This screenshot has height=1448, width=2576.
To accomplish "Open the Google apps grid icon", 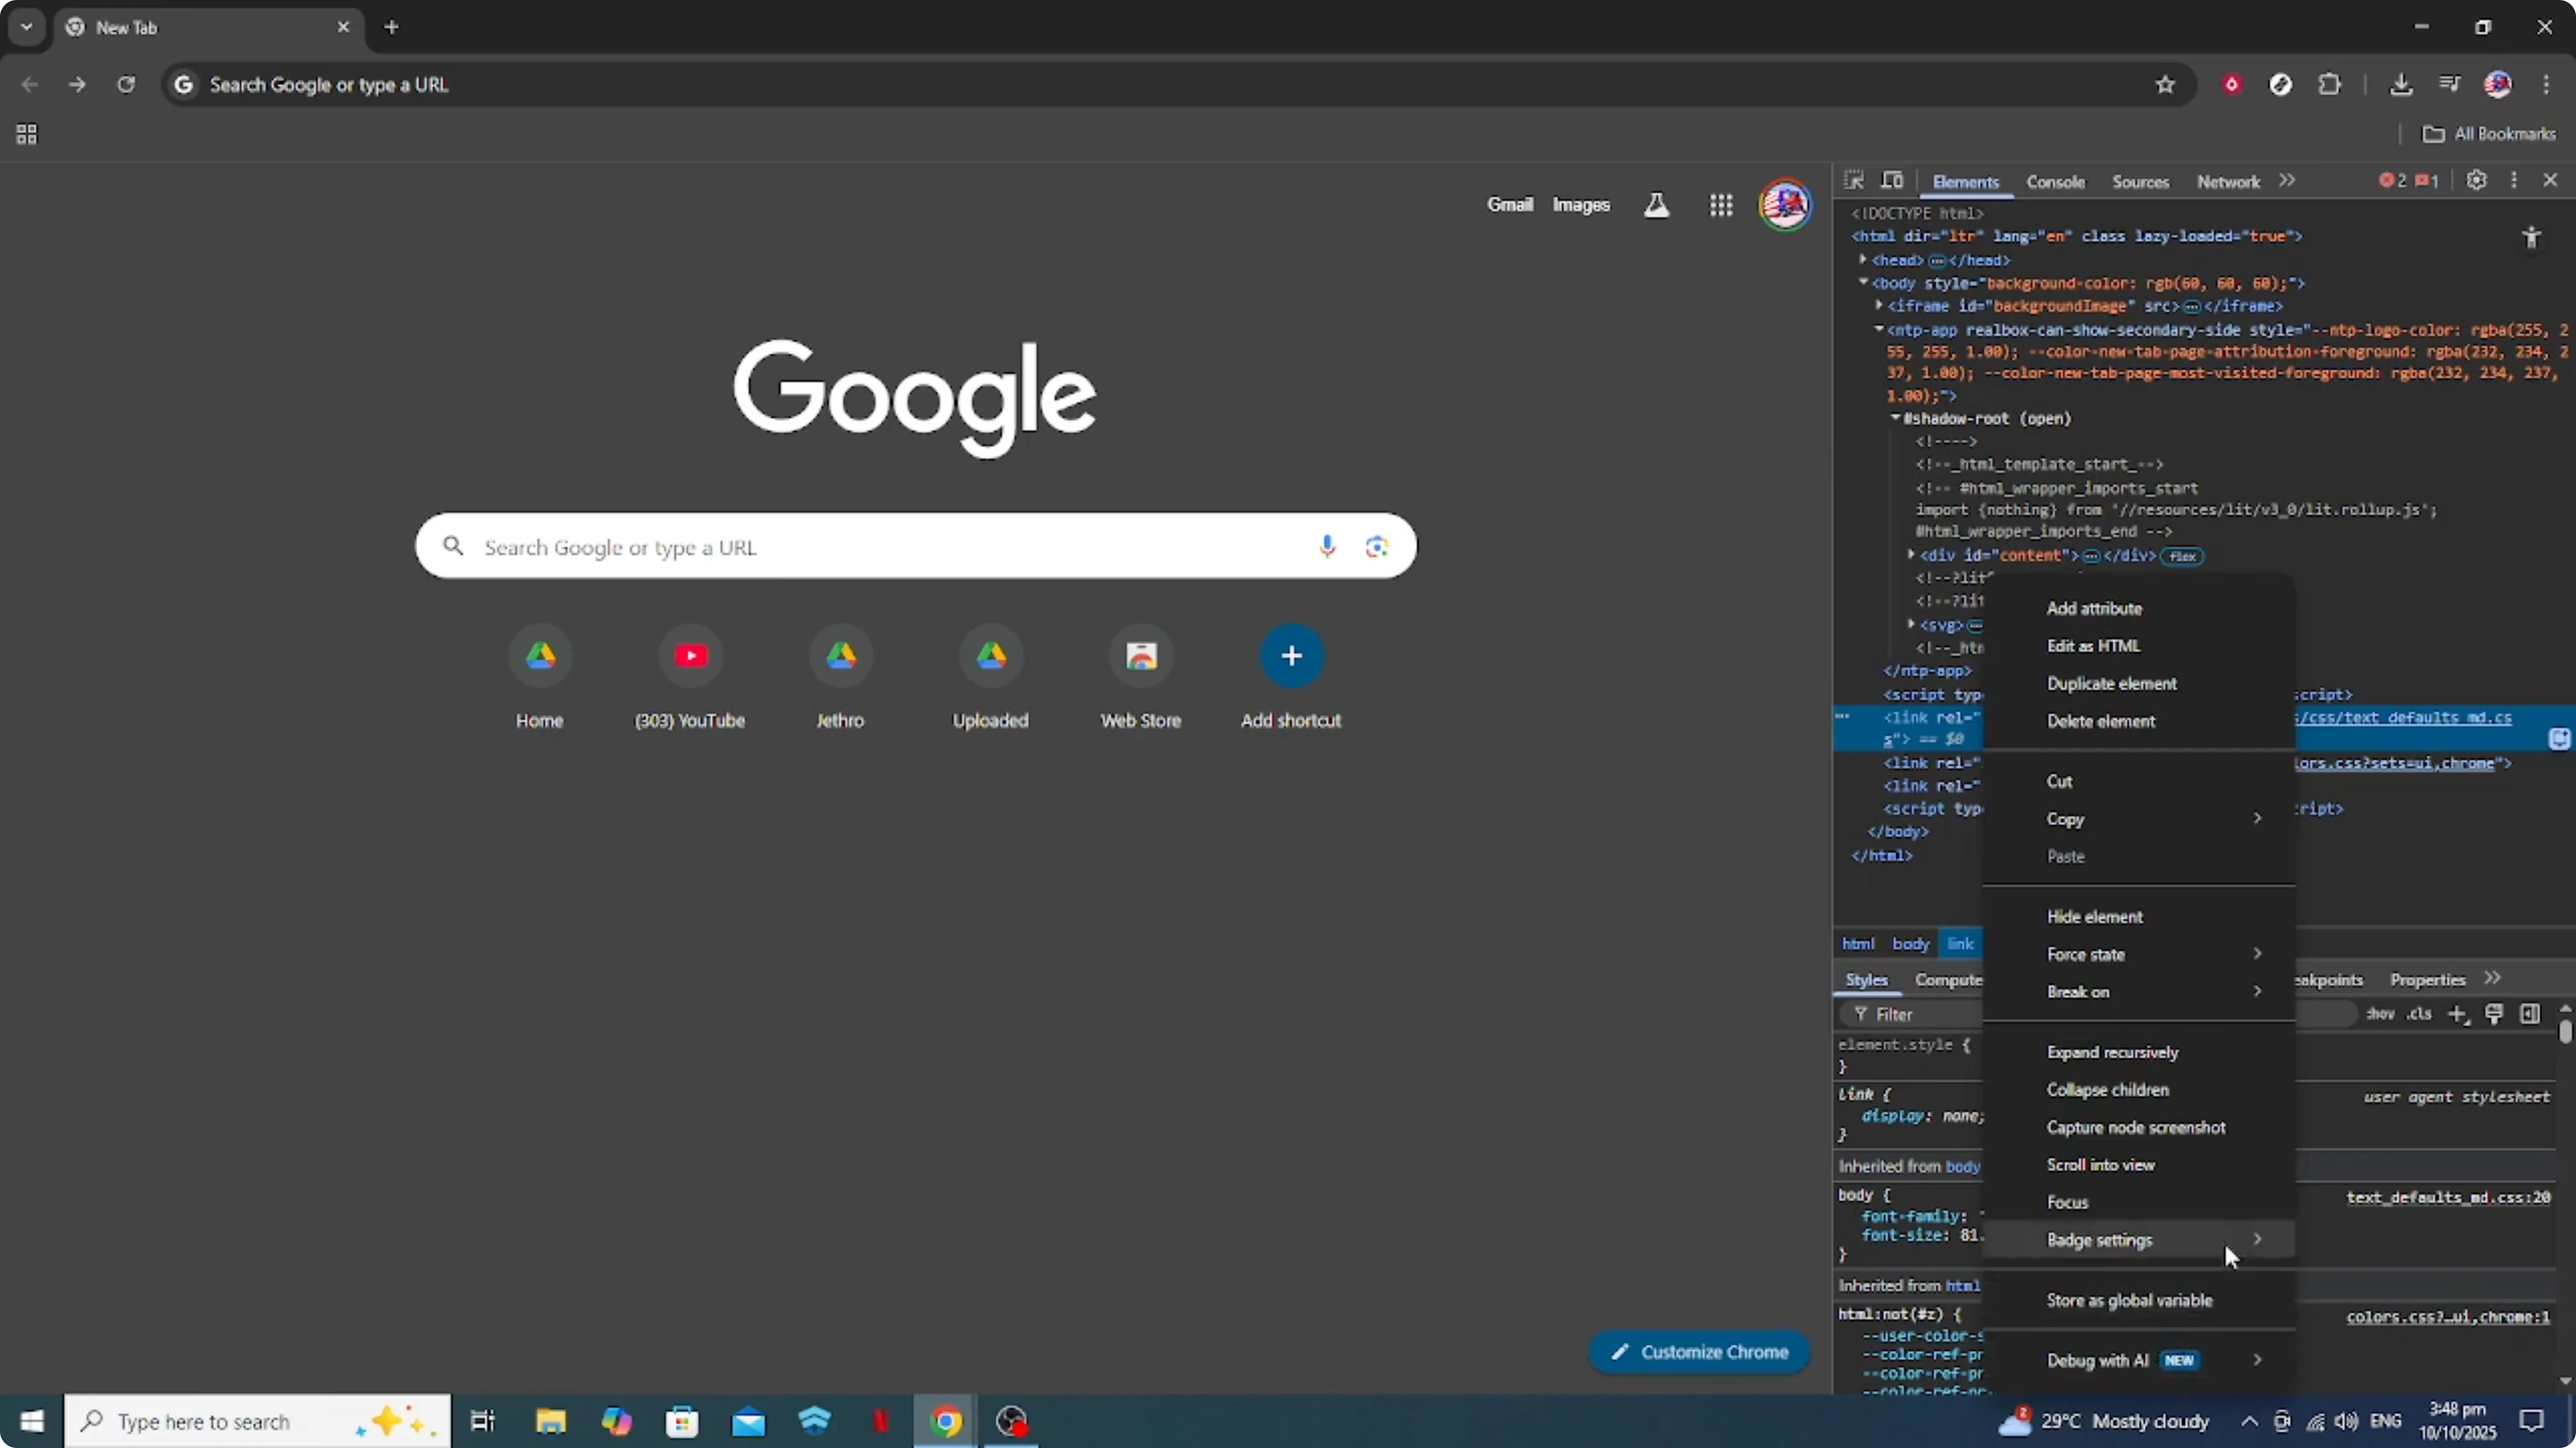I will pos(1721,205).
